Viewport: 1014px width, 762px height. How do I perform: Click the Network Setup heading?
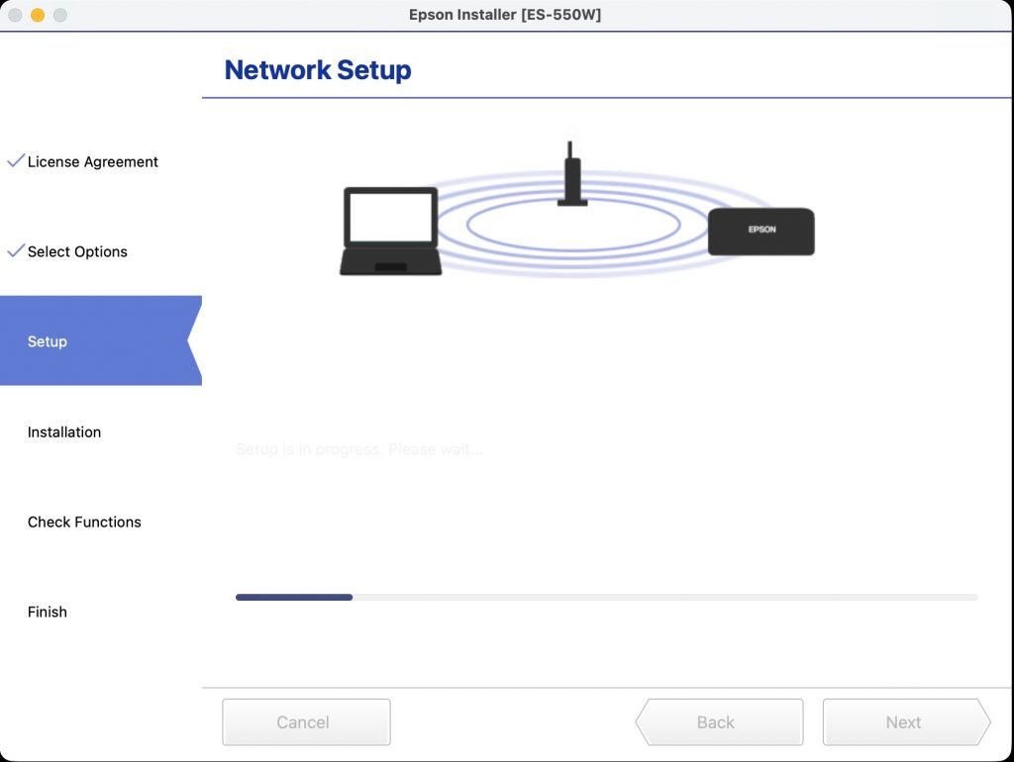pos(318,70)
